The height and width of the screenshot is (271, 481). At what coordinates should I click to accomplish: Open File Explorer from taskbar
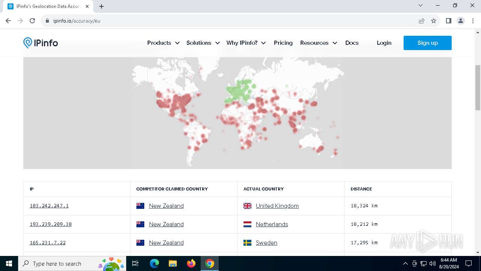173,263
